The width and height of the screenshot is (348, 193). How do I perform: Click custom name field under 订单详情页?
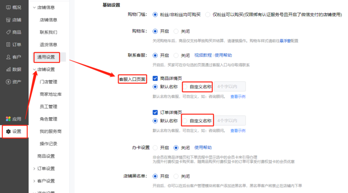(x=230, y=121)
